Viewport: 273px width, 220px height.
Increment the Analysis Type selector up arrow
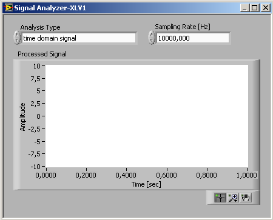(x=17, y=35)
